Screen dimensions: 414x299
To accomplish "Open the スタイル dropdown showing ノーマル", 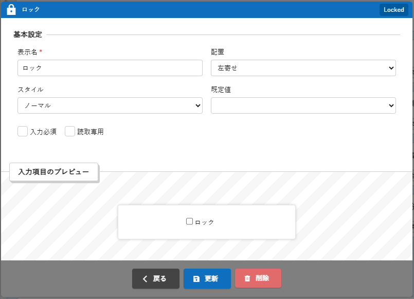I will tap(110, 105).
